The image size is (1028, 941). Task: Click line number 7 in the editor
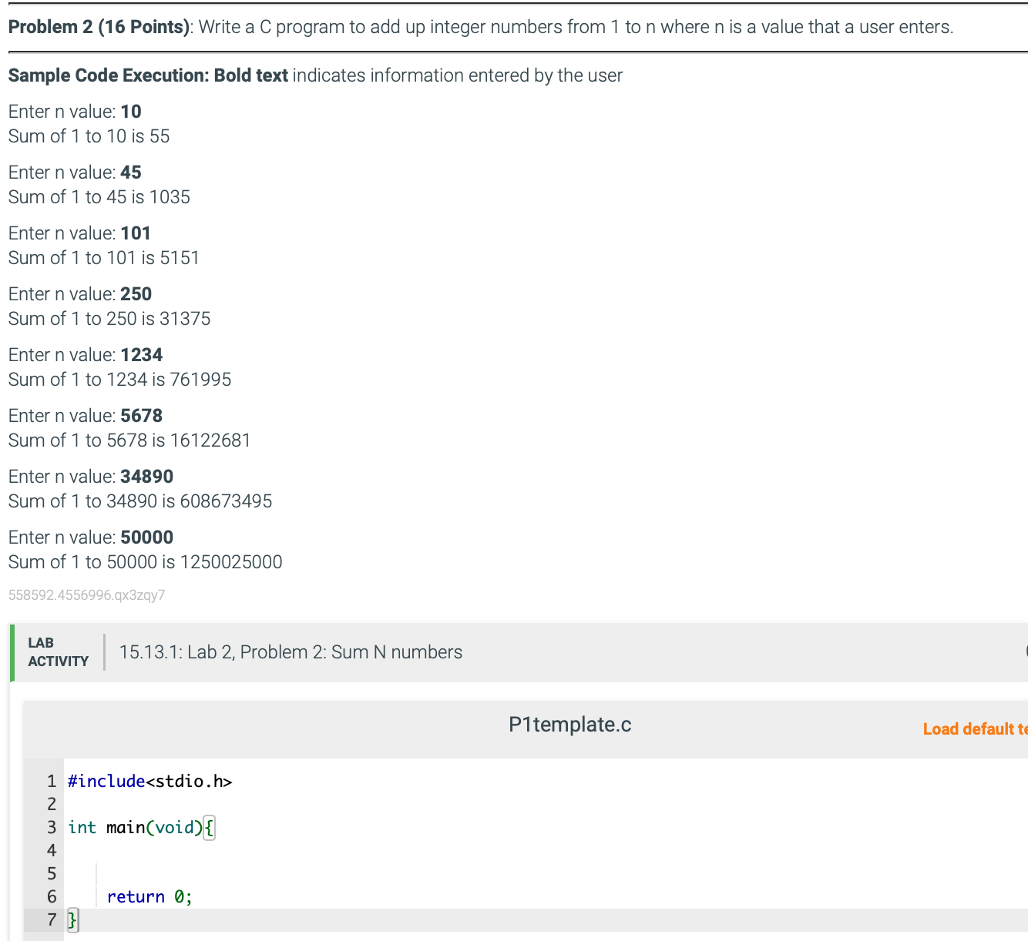pyautogui.click(x=51, y=919)
